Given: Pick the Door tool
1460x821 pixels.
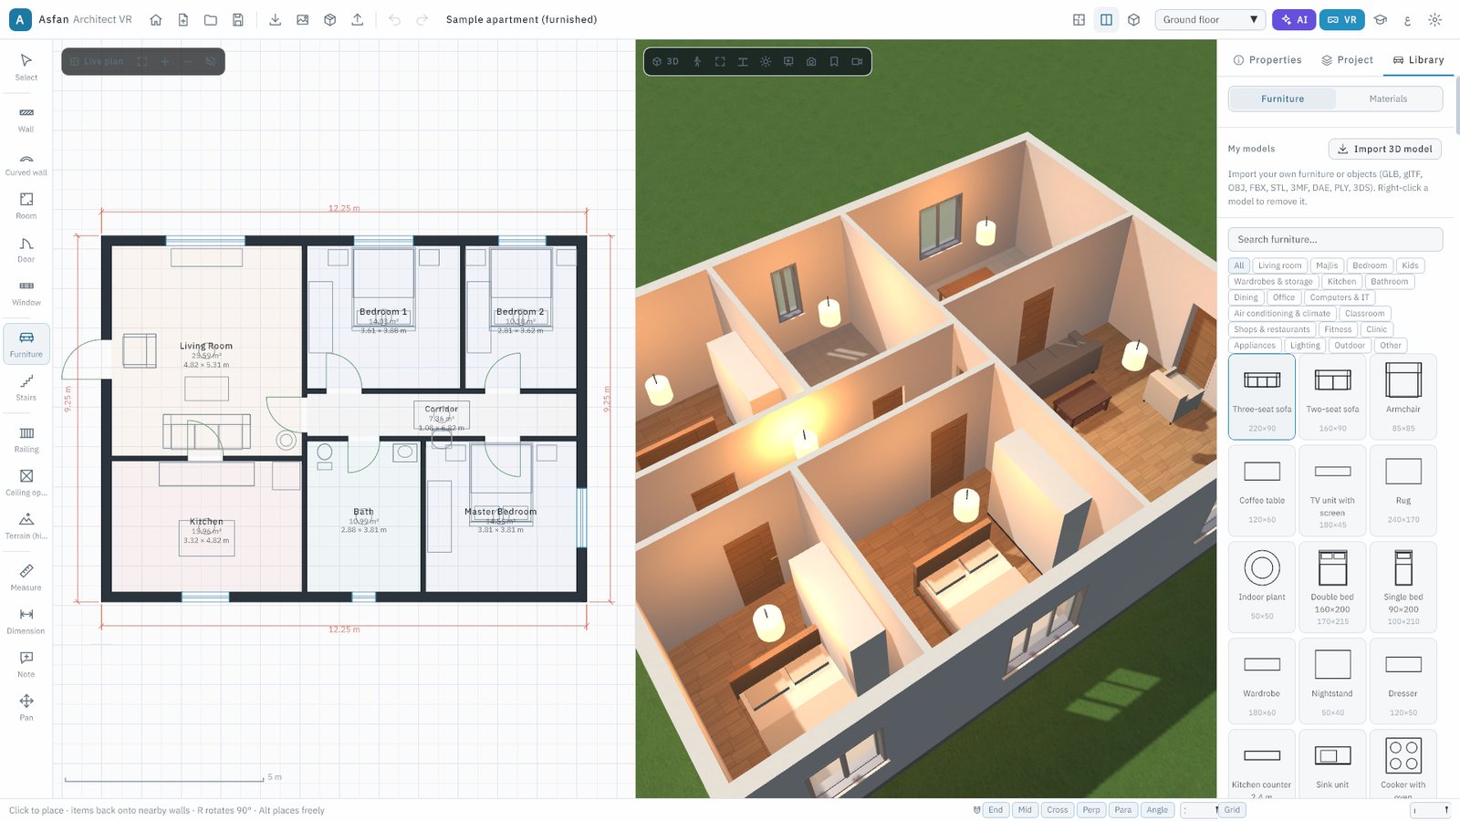Looking at the screenshot, I should click(26, 250).
